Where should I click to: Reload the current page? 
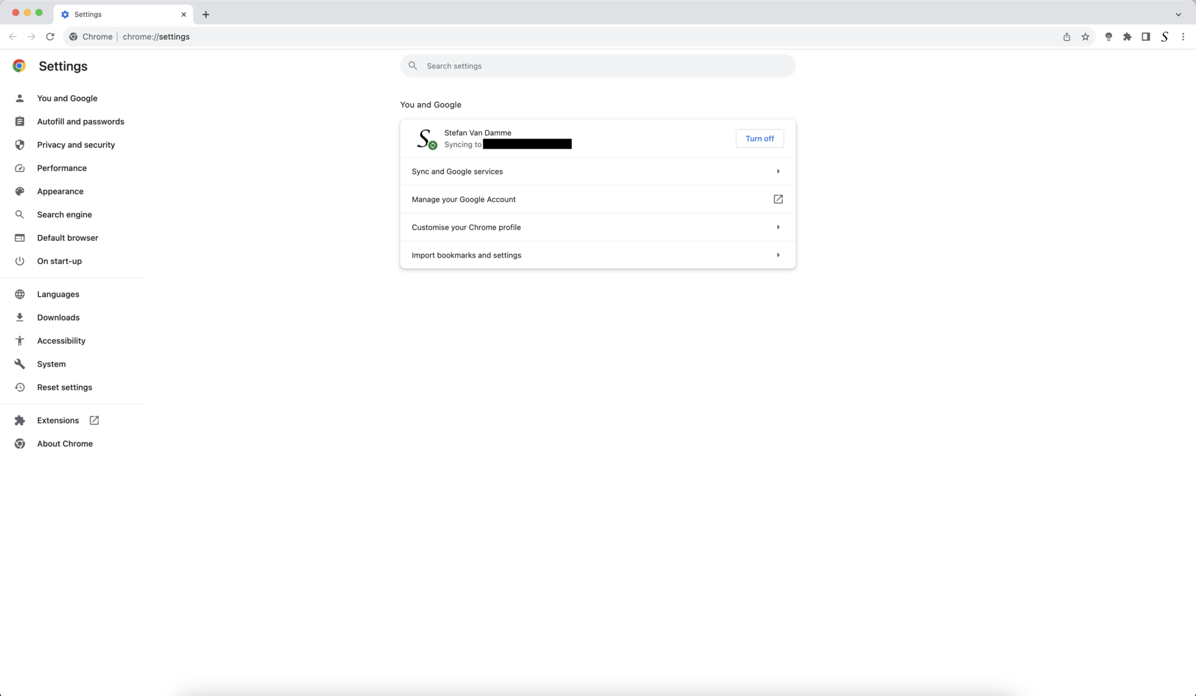click(x=50, y=36)
